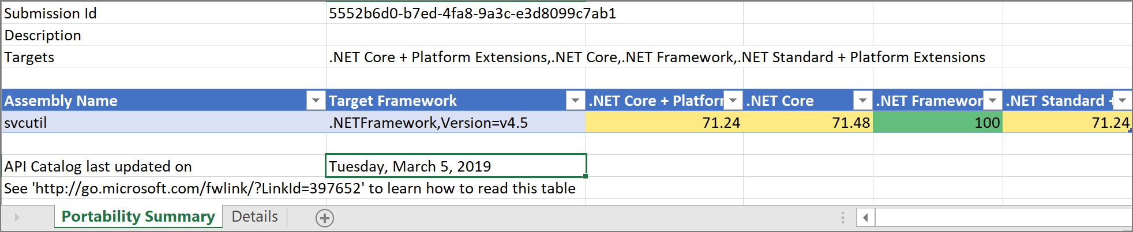Select the yellow cell with 71.48
This screenshot has height=232, width=1133.
808,122
